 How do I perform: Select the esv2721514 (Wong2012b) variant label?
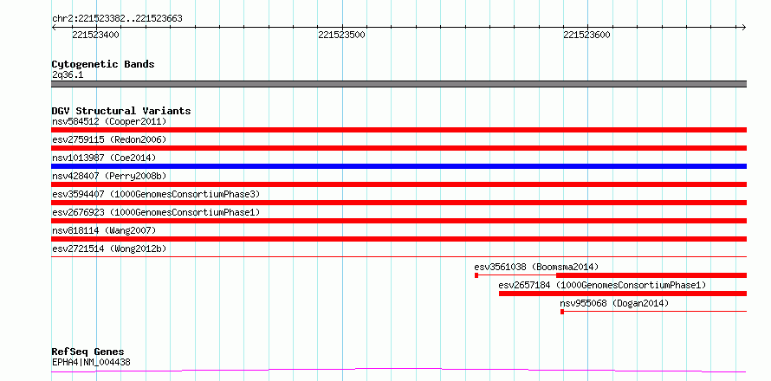(x=109, y=249)
